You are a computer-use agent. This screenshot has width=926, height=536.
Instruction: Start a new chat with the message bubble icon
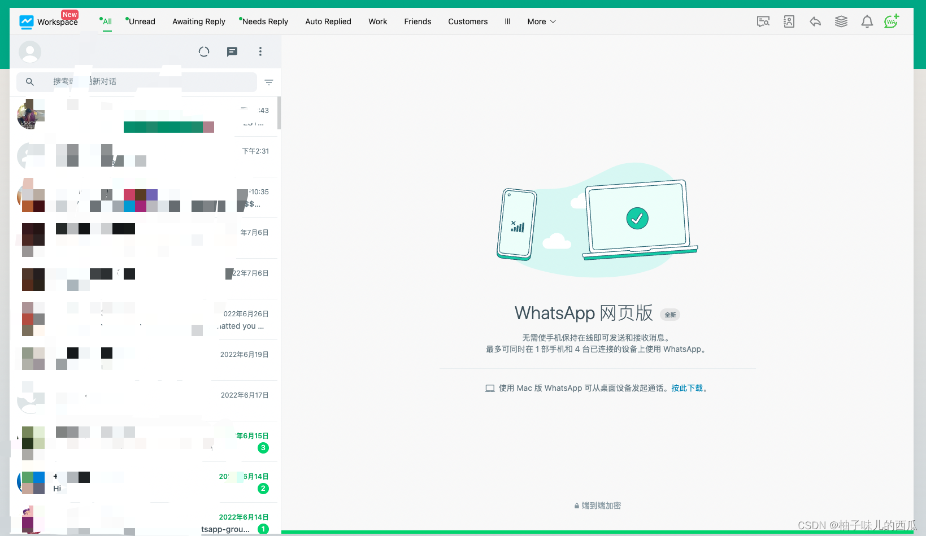pyautogui.click(x=232, y=51)
